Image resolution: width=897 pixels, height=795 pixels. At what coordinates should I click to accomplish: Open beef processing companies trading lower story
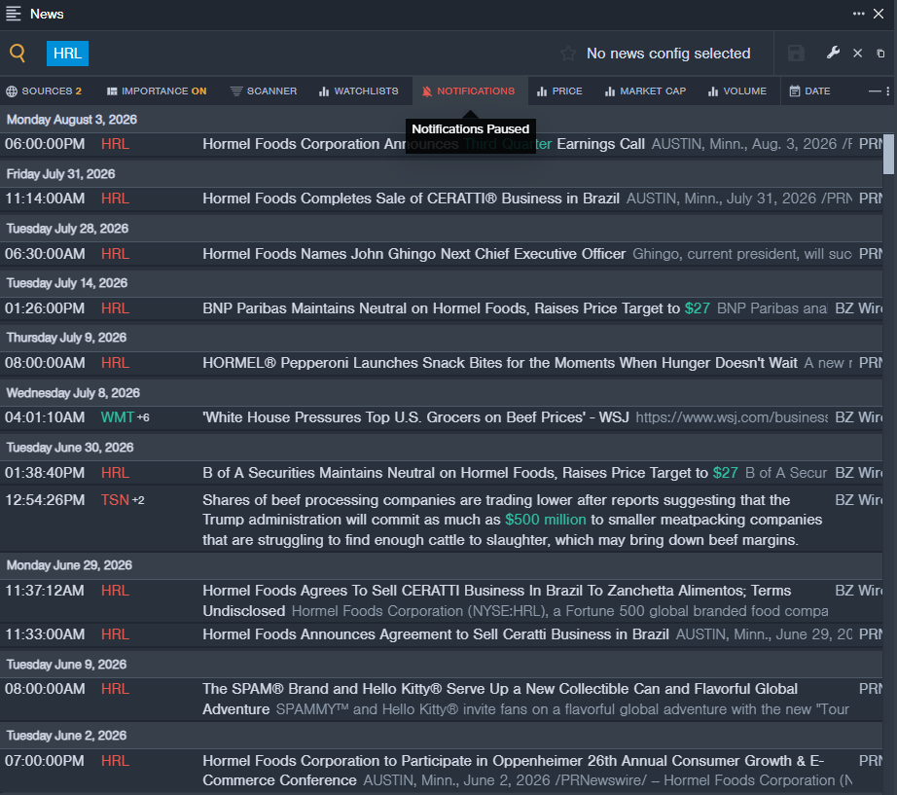point(512,520)
